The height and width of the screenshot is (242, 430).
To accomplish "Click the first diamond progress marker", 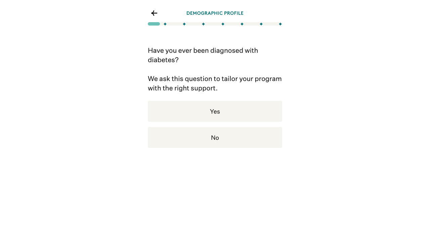I will [165, 24].
